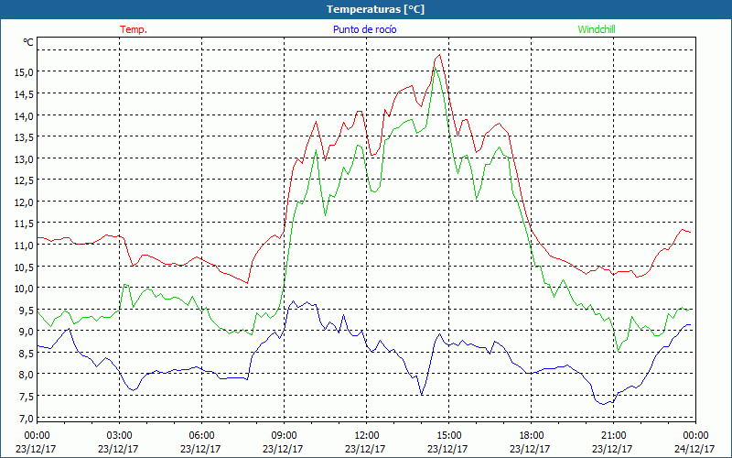Click the '°C' axis unit label
The width and height of the screenshot is (732, 458).
coord(28,42)
